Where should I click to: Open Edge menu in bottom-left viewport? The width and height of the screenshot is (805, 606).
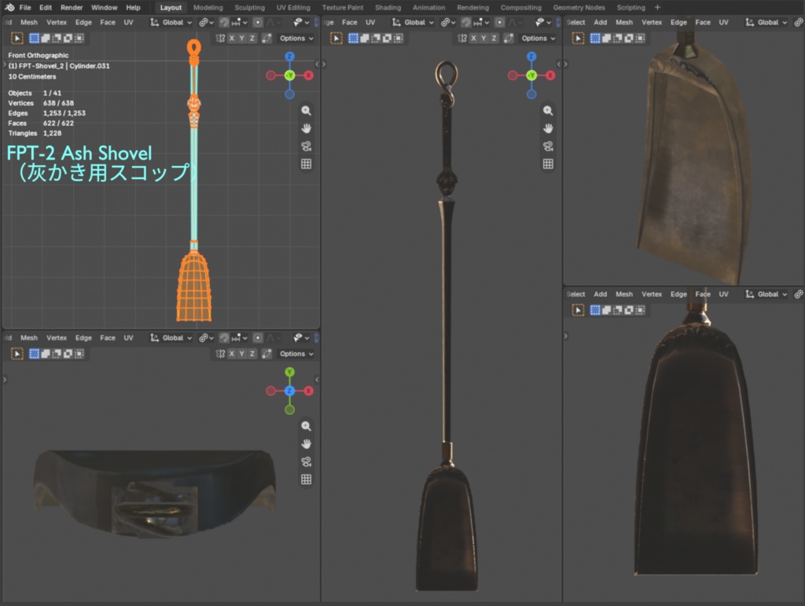[x=83, y=338]
